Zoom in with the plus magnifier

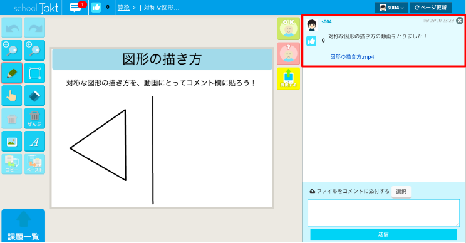[x=34, y=50]
